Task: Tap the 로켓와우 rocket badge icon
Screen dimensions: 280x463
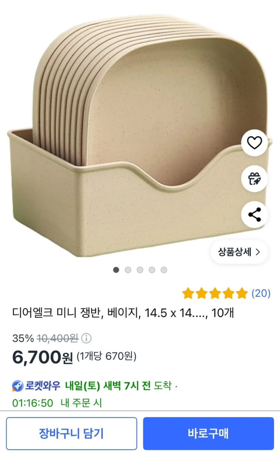Action: click(x=18, y=386)
